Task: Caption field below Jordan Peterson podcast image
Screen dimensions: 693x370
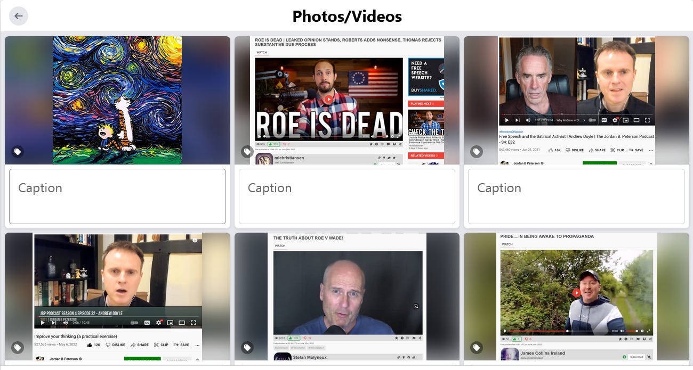Action: coord(576,196)
